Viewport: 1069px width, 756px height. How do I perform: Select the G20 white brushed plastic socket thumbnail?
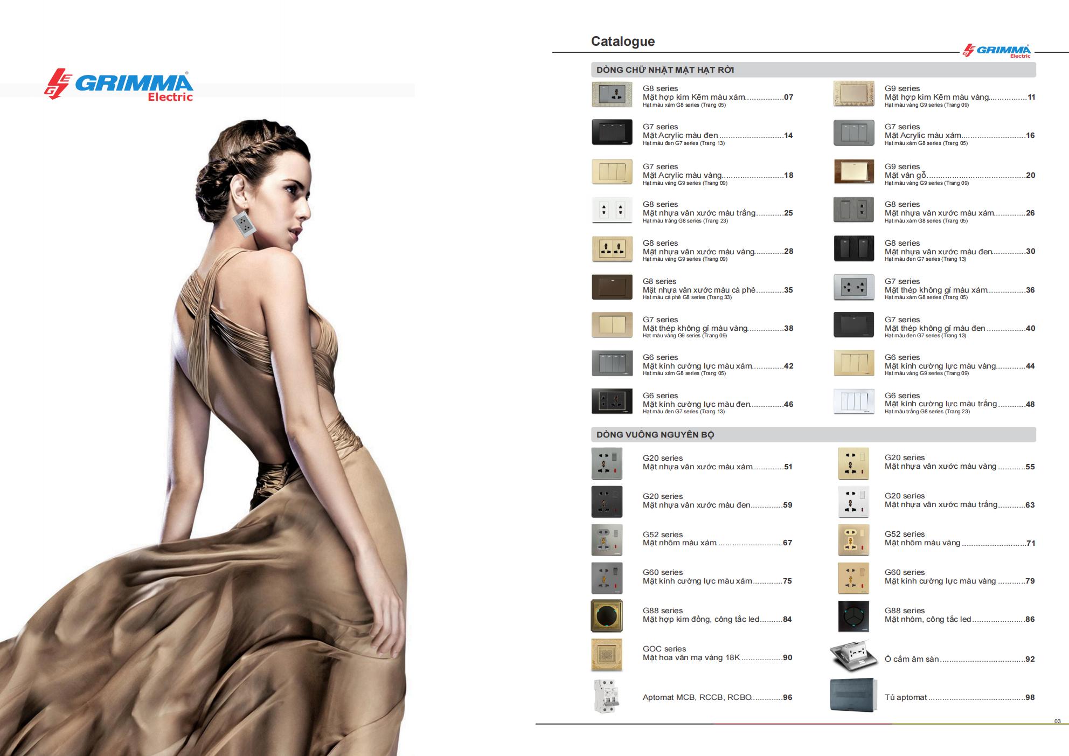click(853, 502)
